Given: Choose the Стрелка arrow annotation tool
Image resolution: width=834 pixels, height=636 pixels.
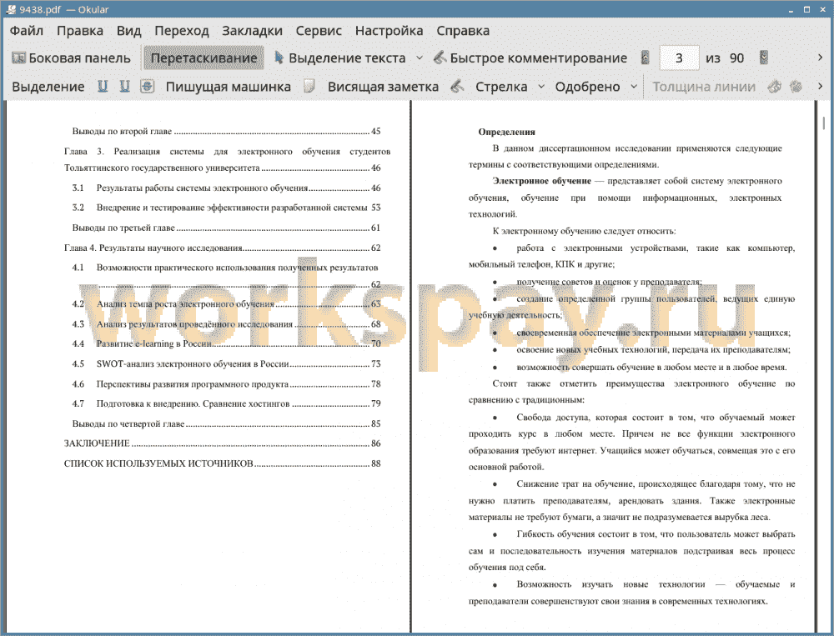Looking at the screenshot, I should click(501, 87).
